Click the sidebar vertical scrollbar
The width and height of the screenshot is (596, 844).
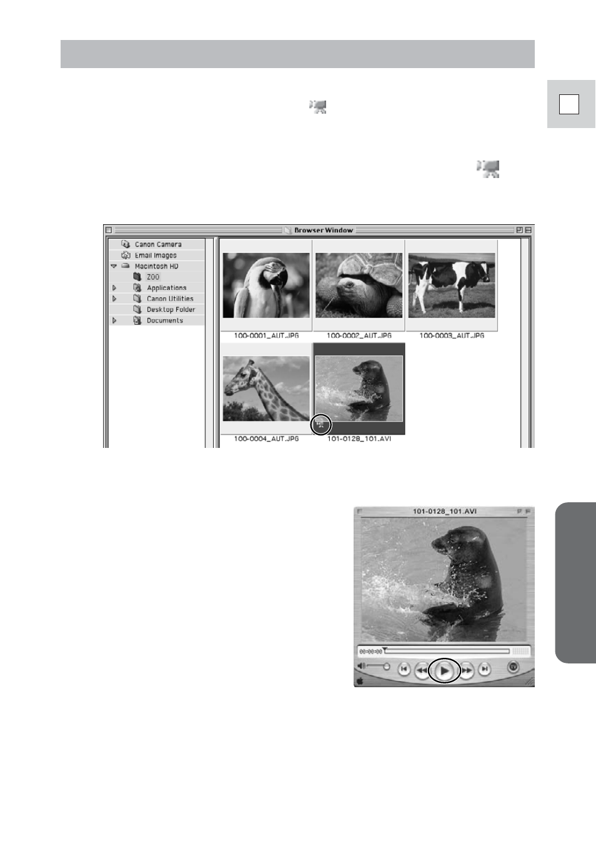click(210, 342)
